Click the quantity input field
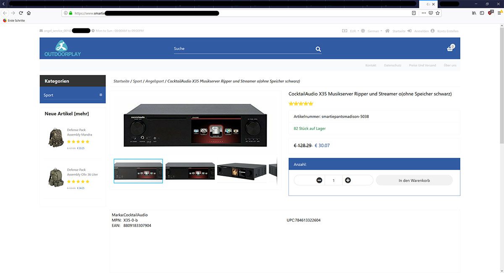504x273 pixels. 334,180
